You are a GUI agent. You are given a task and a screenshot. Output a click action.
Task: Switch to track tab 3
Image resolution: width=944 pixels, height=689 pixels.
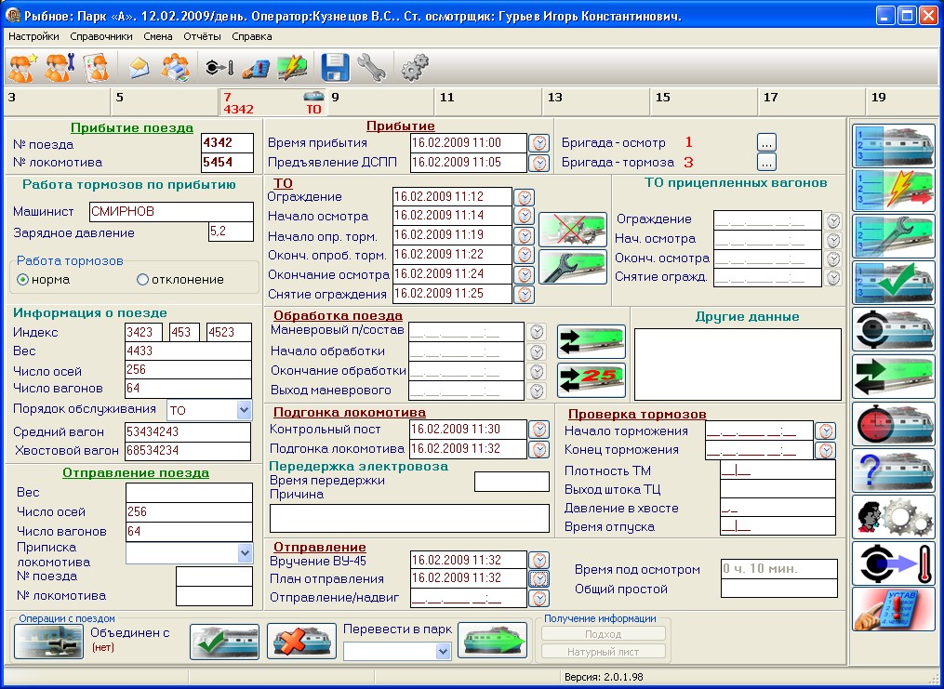click(57, 102)
